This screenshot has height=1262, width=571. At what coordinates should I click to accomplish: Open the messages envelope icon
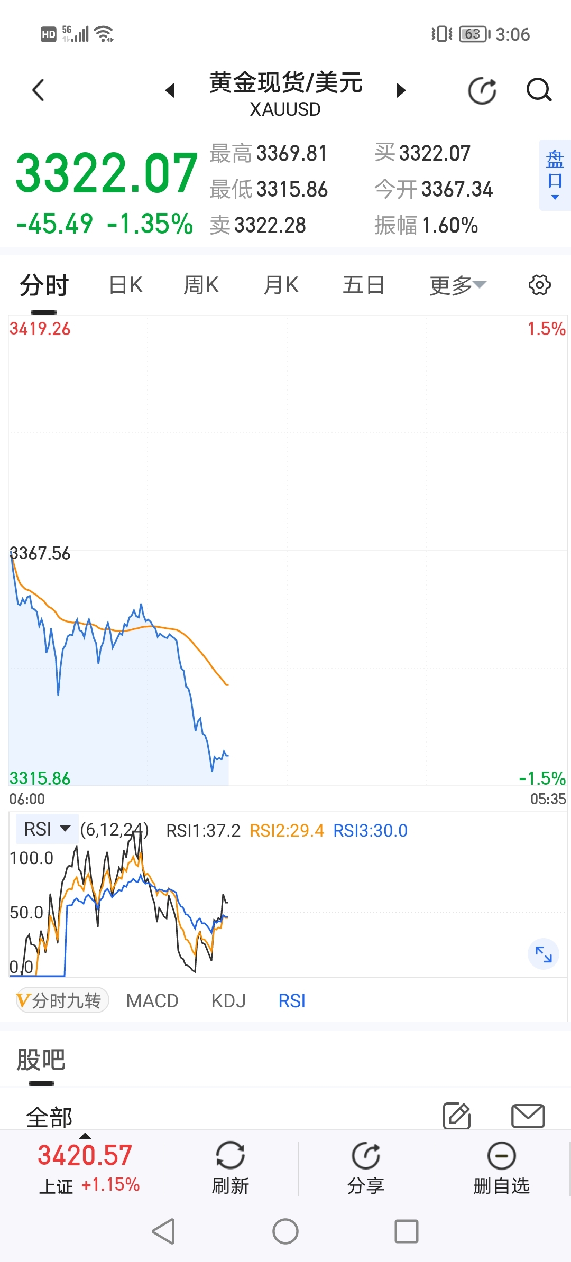528,1116
